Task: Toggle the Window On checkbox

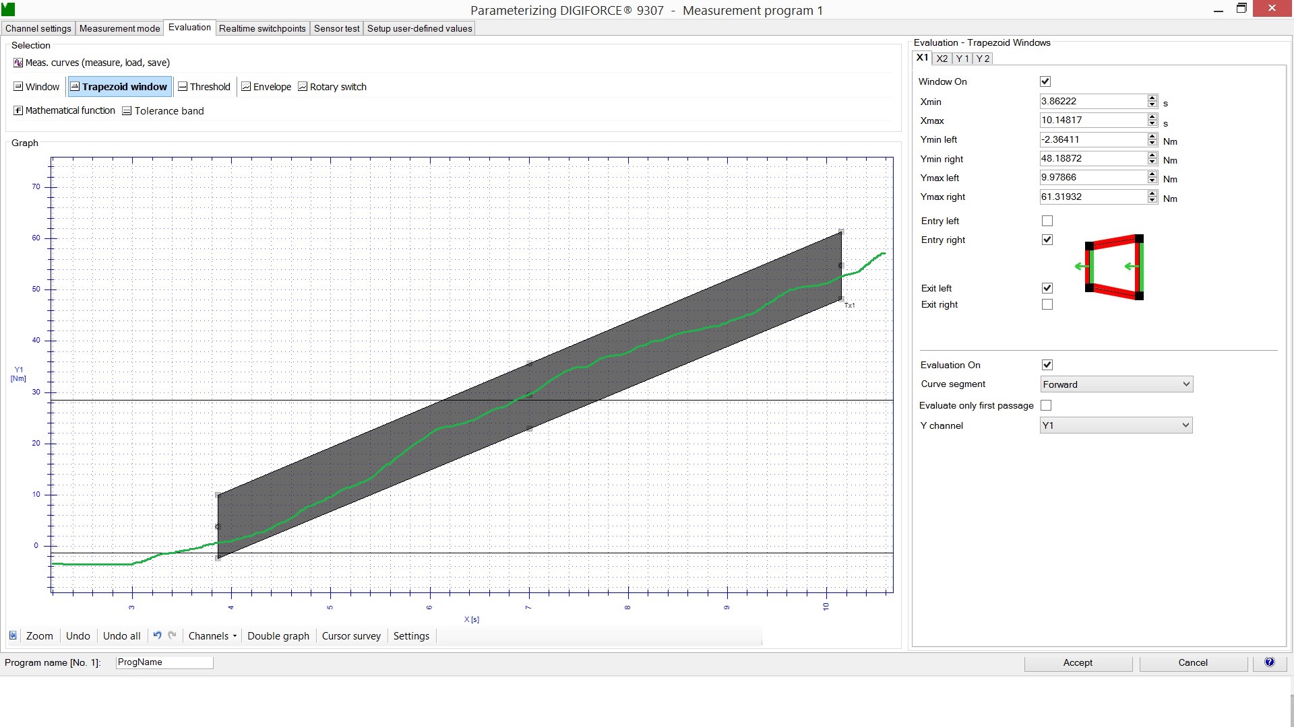Action: (x=1045, y=81)
